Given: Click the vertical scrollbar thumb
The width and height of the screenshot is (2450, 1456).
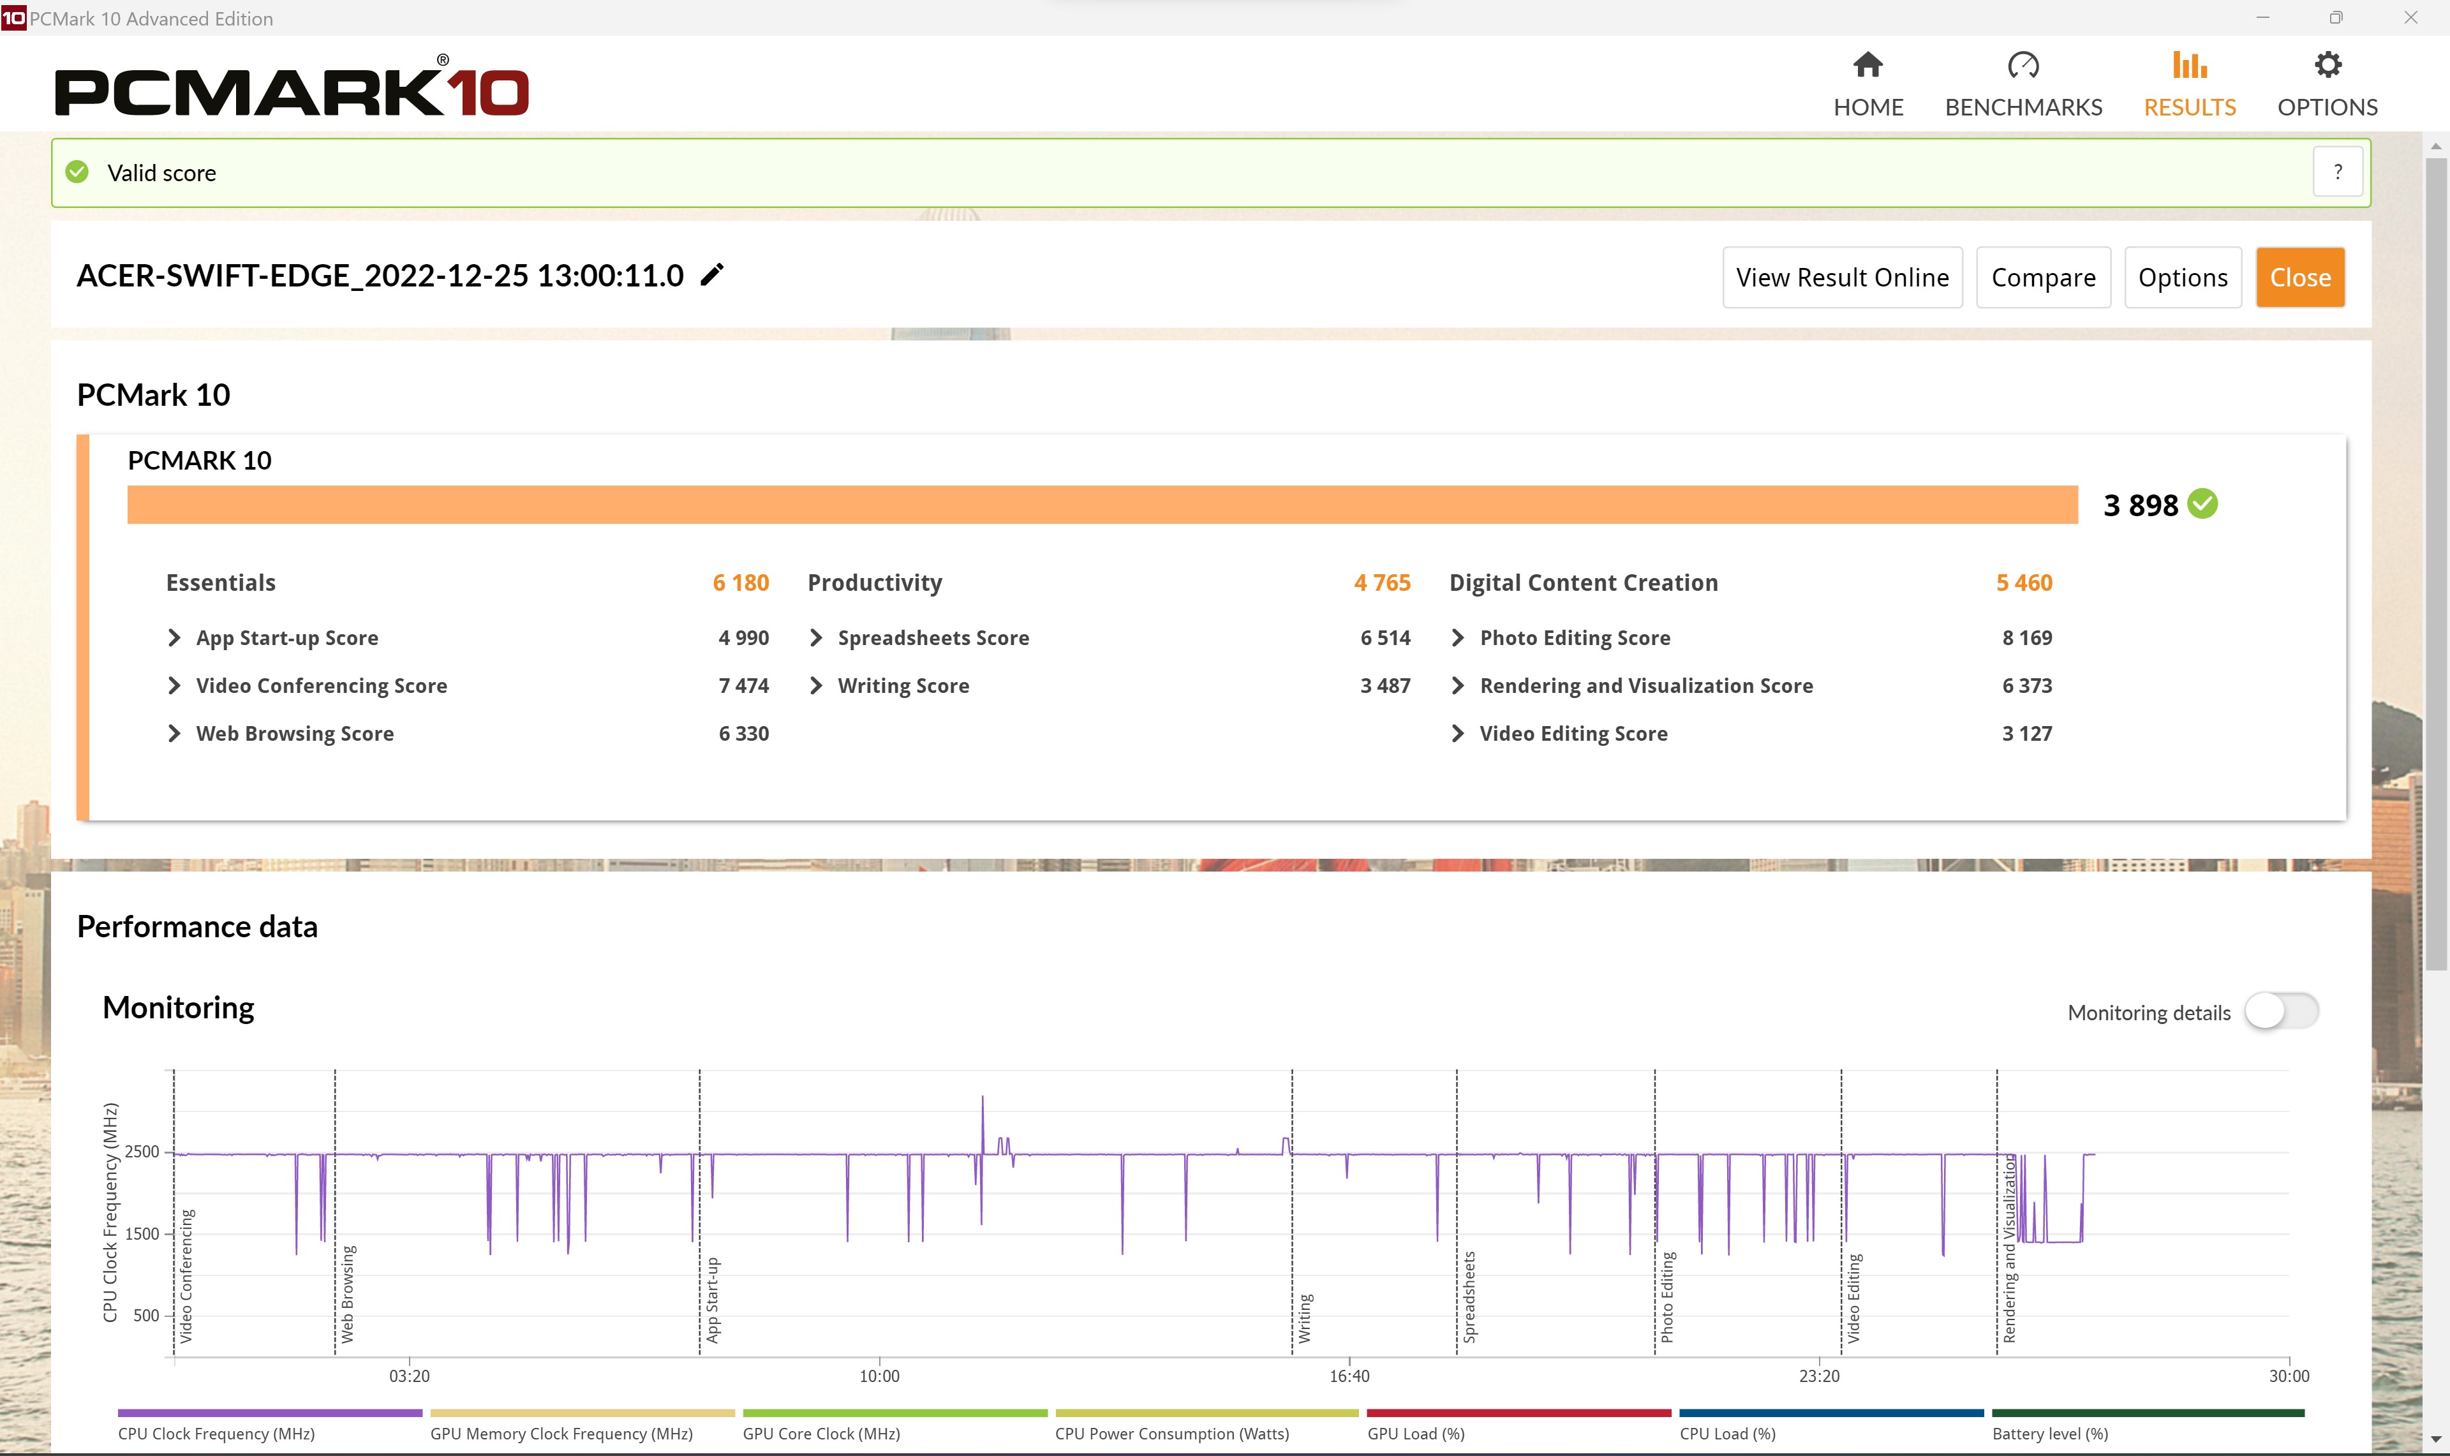Looking at the screenshot, I should [x=2436, y=564].
